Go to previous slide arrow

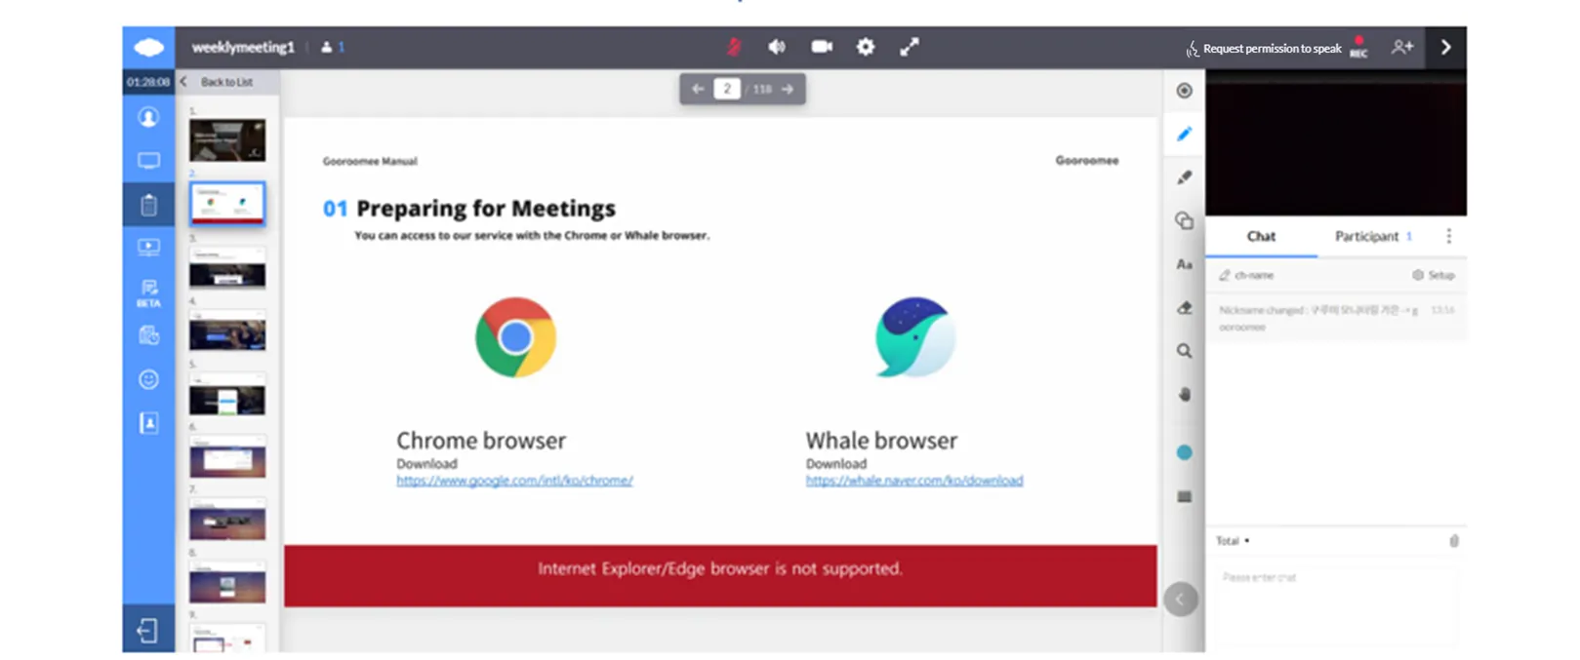(698, 89)
